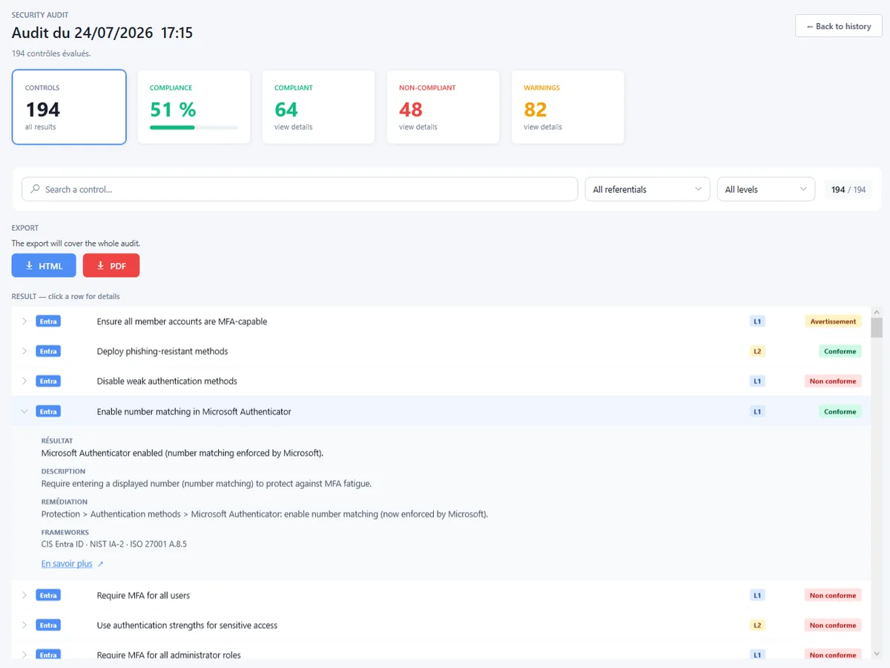
Task: Collapse the Enable number matching row chevron
Action: 24,411
